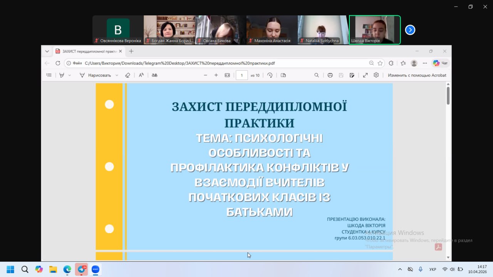Screen dimensions: 493x277
Task: Open PDF settings gear
Action: point(376,75)
